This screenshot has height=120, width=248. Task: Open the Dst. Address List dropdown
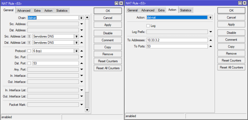tap(76, 43)
